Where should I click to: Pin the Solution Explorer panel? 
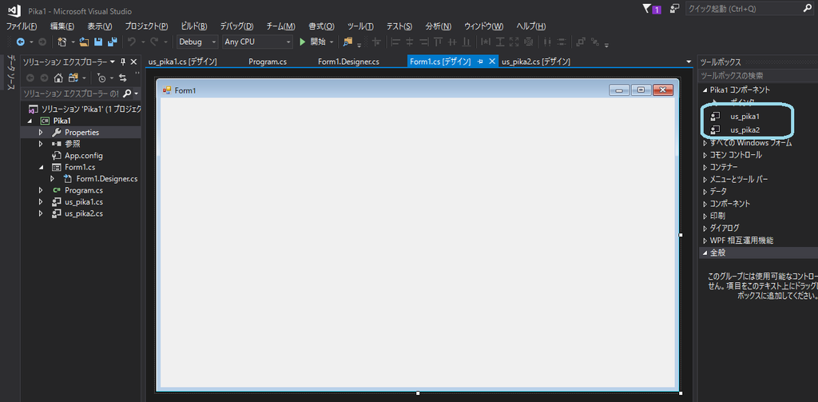(x=123, y=62)
